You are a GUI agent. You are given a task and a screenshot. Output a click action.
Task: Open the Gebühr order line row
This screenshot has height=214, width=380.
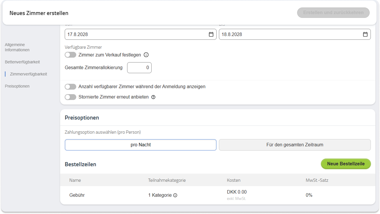(218, 195)
